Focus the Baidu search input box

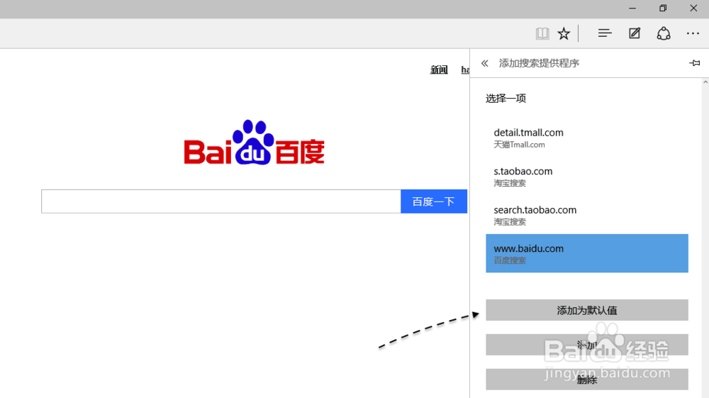(x=221, y=201)
